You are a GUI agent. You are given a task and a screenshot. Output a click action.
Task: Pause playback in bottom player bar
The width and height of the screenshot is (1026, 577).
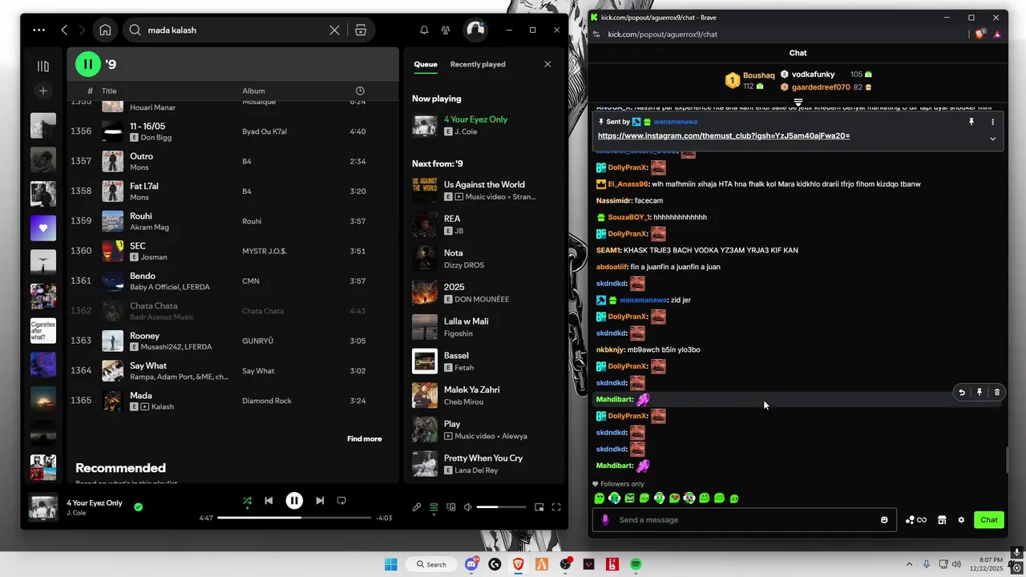point(294,501)
